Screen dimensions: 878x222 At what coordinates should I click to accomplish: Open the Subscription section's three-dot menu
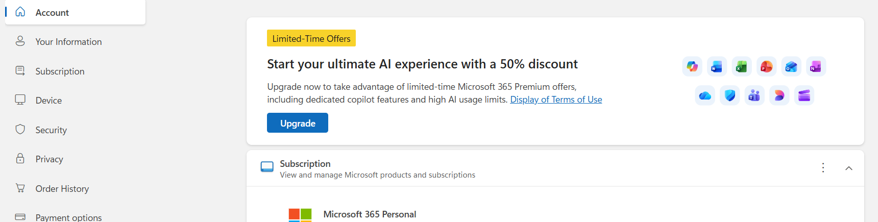[x=823, y=168]
